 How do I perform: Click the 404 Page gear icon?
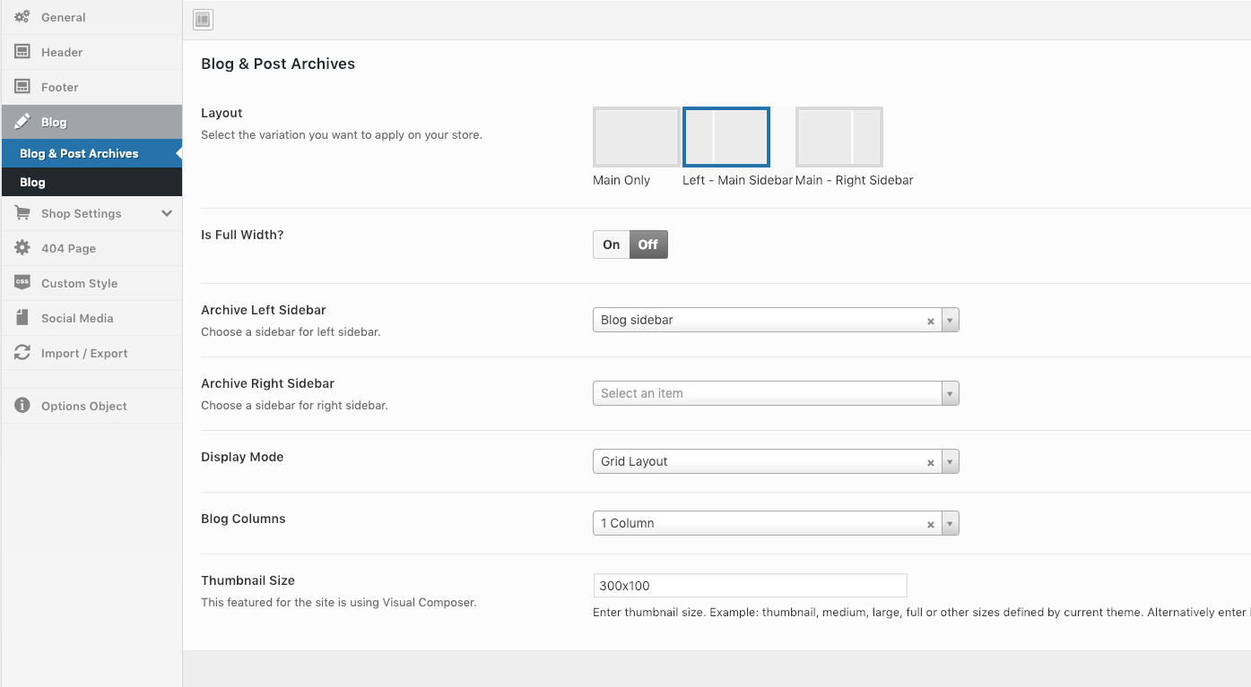click(x=22, y=248)
